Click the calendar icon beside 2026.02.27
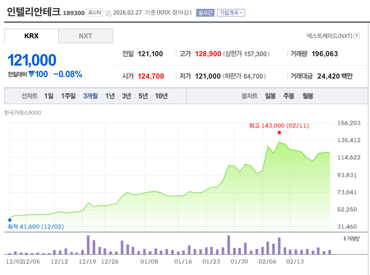Viewport: 370px width, 275px height. coord(108,13)
